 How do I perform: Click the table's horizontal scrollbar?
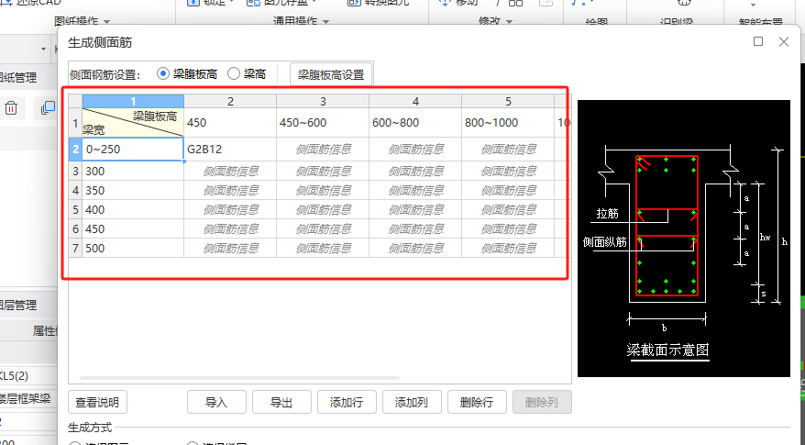tap(239, 378)
